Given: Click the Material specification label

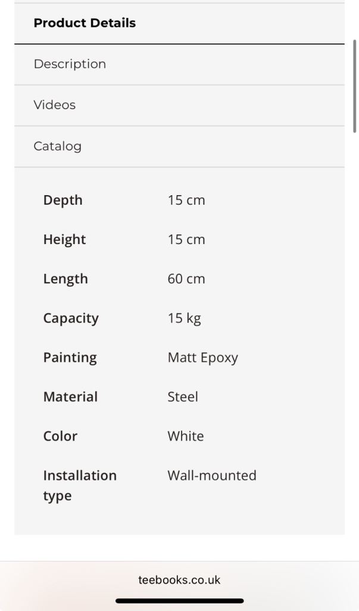Looking at the screenshot, I should [70, 397].
